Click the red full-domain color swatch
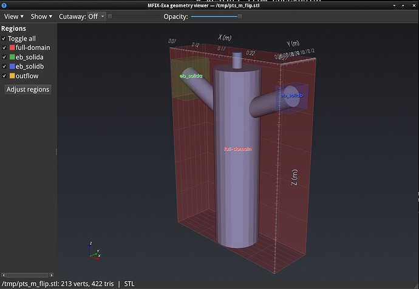419x289 pixels. point(12,48)
